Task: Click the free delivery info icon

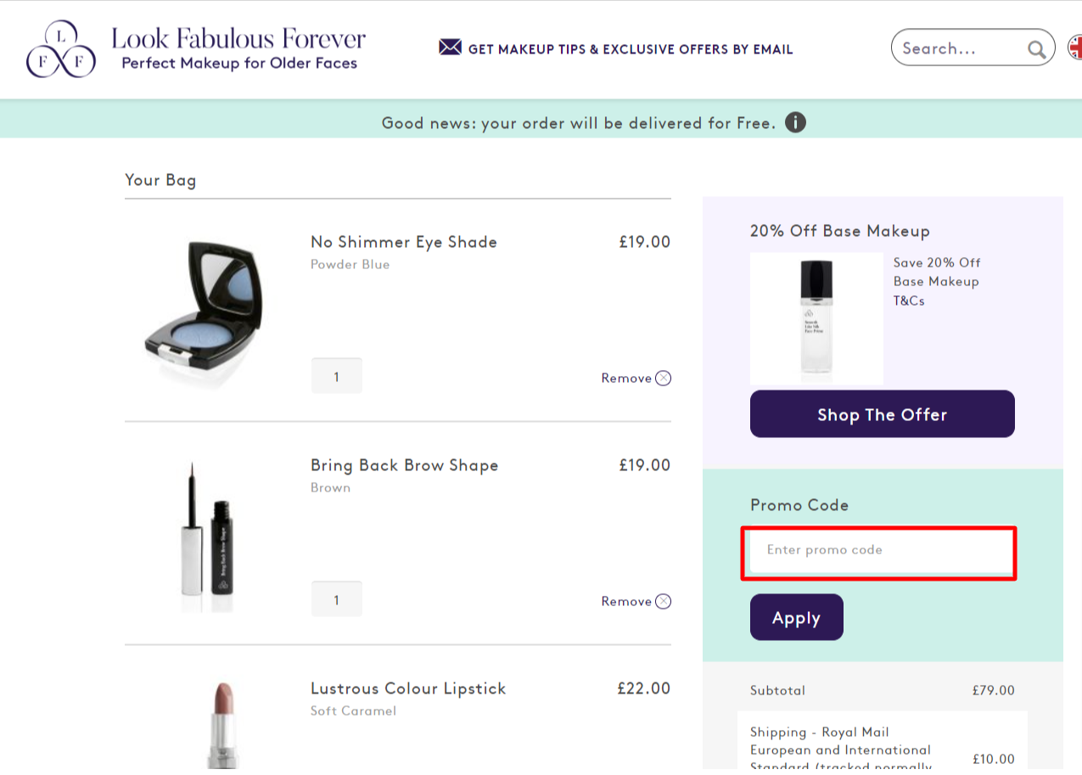Action: click(x=795, y=123)
